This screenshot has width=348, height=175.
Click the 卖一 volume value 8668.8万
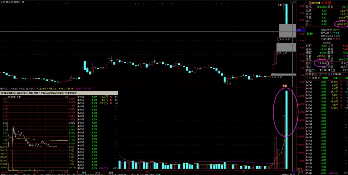(343, 24)
